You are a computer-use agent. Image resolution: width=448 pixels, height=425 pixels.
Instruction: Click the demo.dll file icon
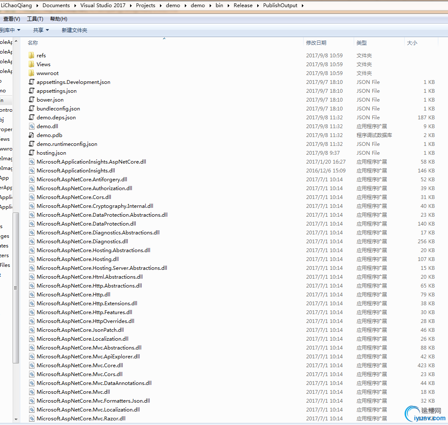[x=32, y=126]
